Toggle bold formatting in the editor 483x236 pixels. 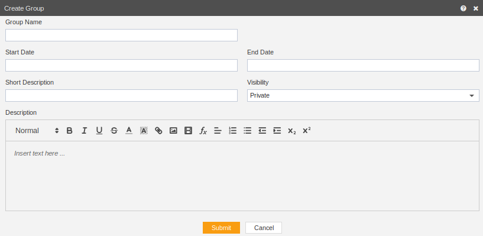click(x=70, y=131)
